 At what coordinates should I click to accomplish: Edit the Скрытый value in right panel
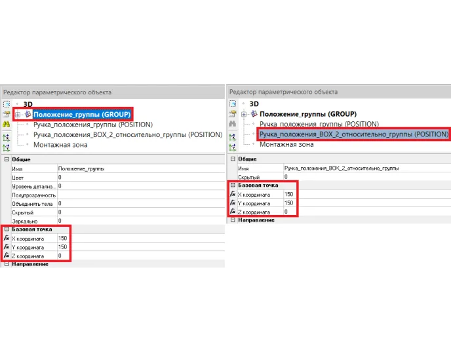click(x=367, y=176)
